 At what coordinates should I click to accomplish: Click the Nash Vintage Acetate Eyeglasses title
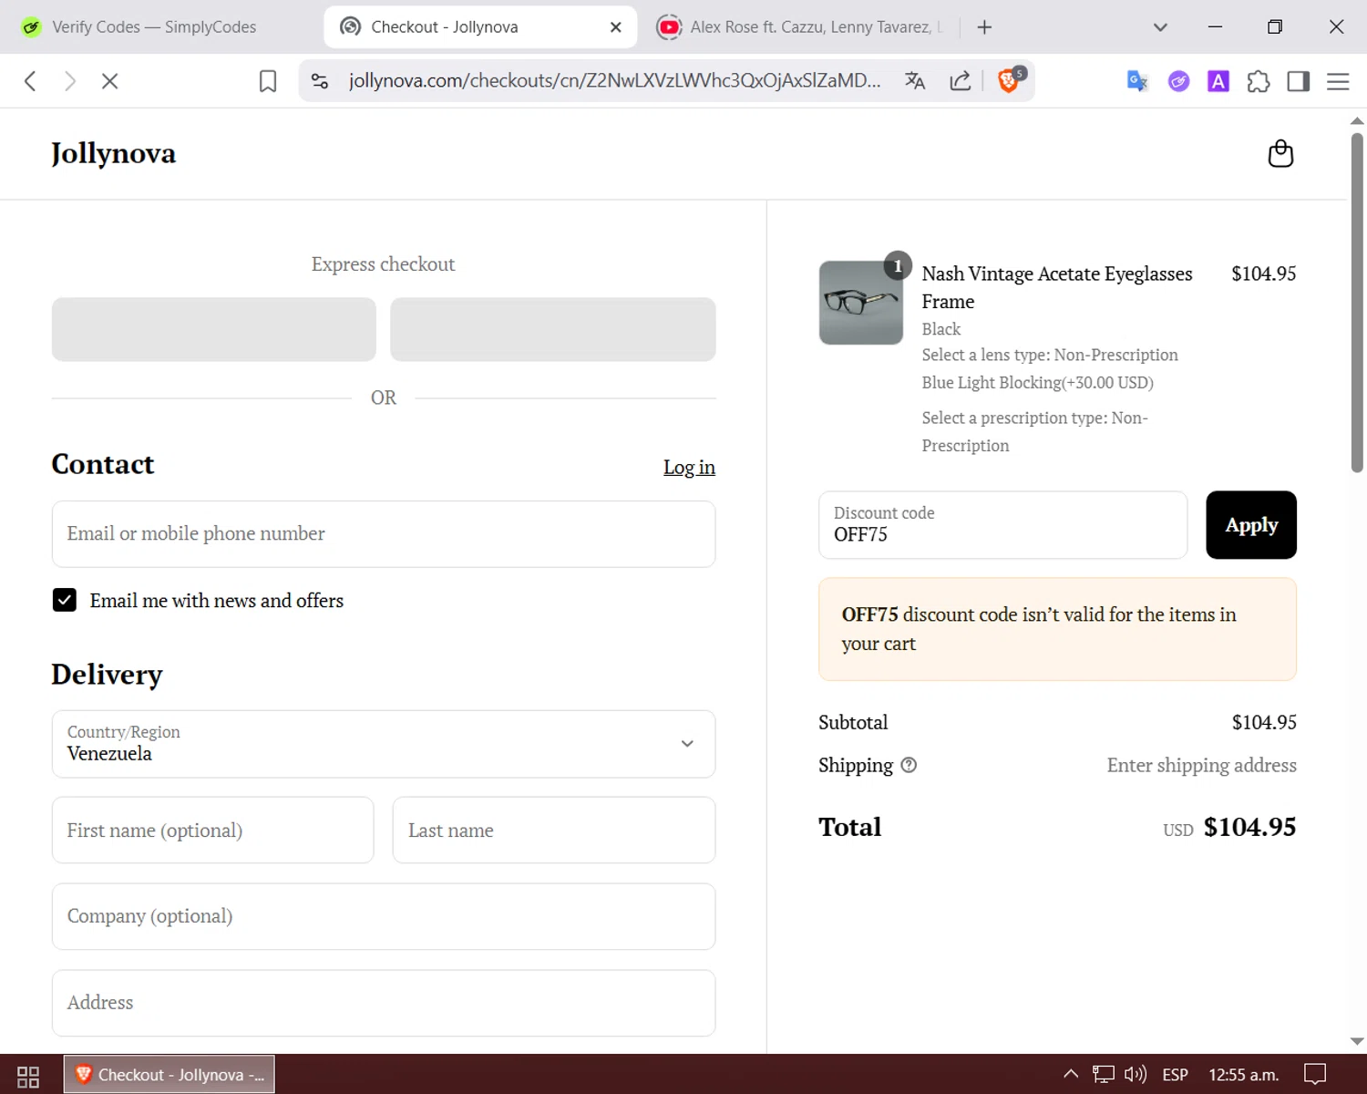[x=1057, y=287]
